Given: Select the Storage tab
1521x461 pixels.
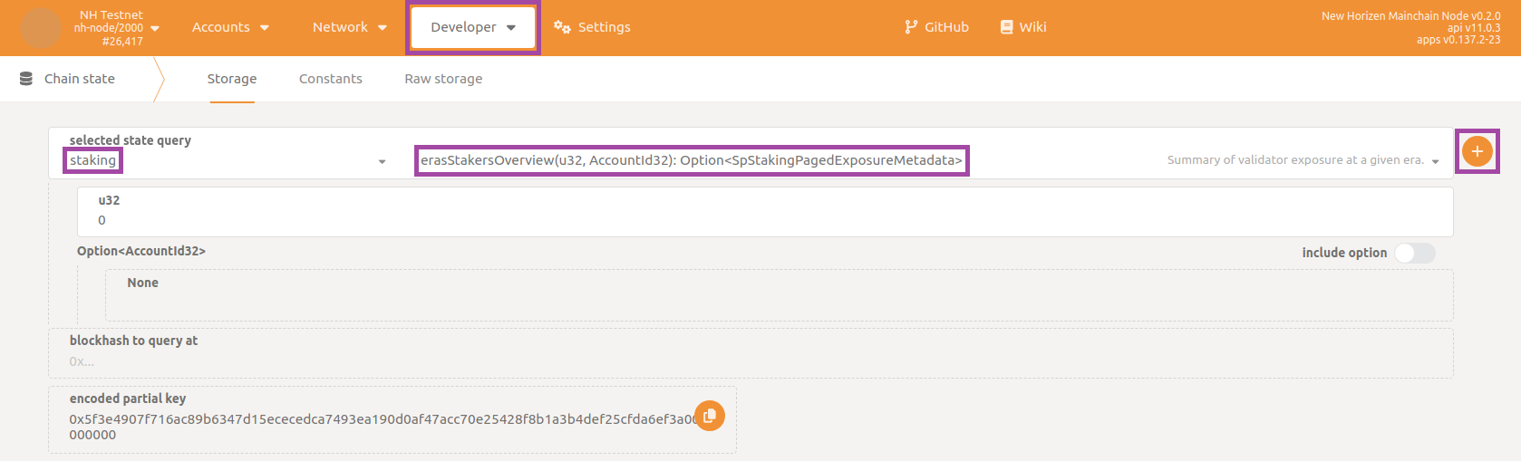Looking at the screenshot, I should click(x=232, y=79).
